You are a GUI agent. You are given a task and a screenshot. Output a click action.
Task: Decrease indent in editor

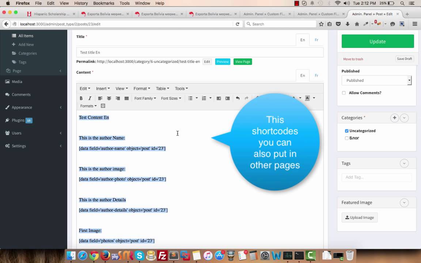pos(219,98)
